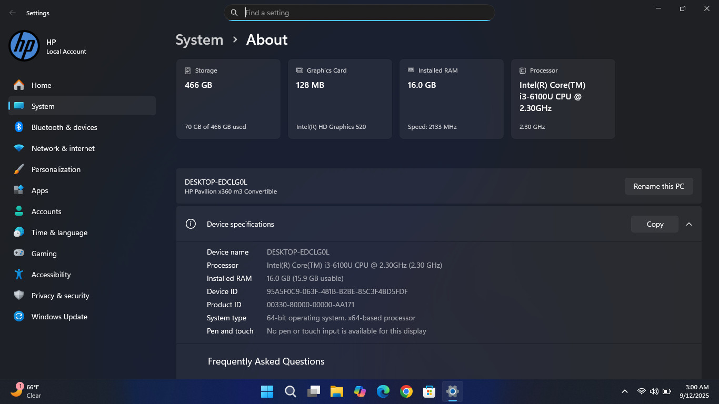Click the Time & language globe icon

19,233
